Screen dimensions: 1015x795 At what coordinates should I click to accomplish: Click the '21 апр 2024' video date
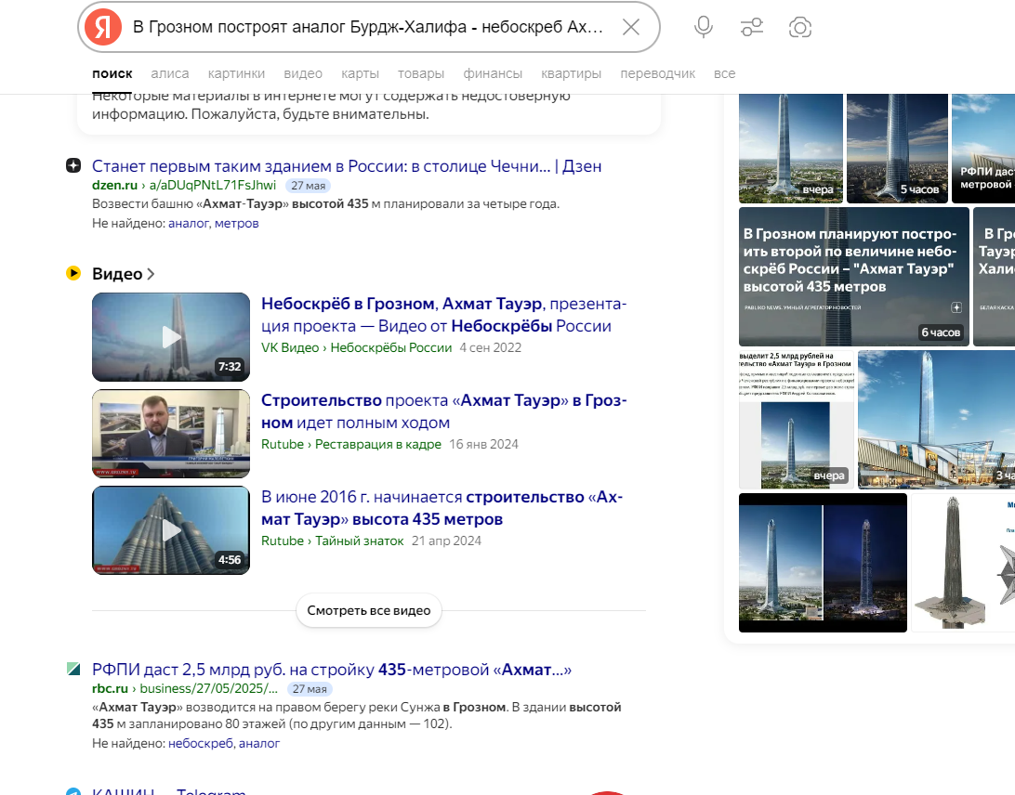click(x=447, y=541)
